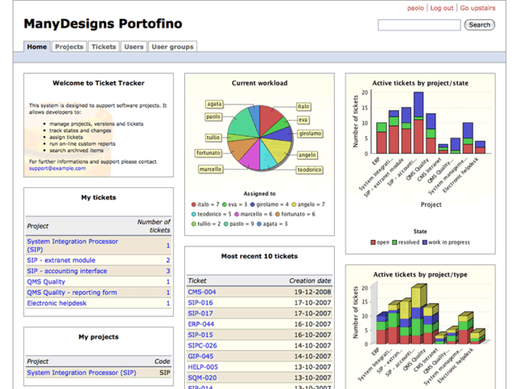The width and height of the screenshot is (519, 389).
Task: Focus the search text field
Action: [418, 25]
